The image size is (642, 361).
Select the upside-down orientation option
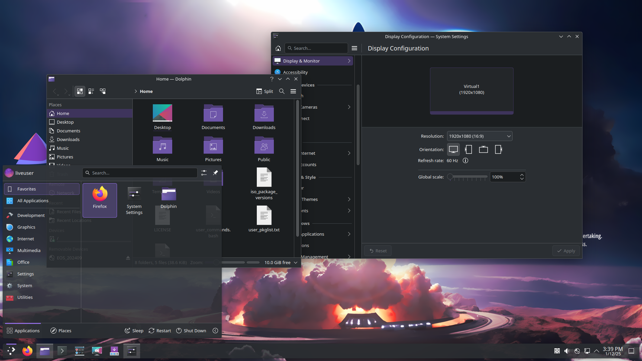pos(483,149)
